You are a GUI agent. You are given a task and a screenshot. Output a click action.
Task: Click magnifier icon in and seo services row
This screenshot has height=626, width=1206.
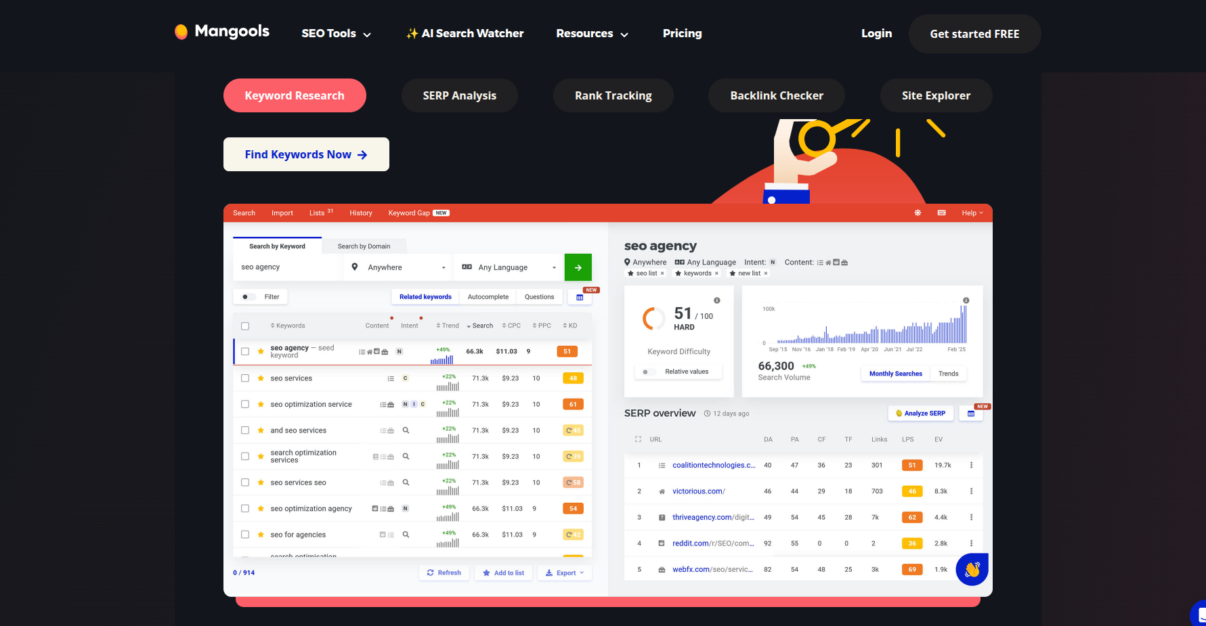(x=406, y=430)
